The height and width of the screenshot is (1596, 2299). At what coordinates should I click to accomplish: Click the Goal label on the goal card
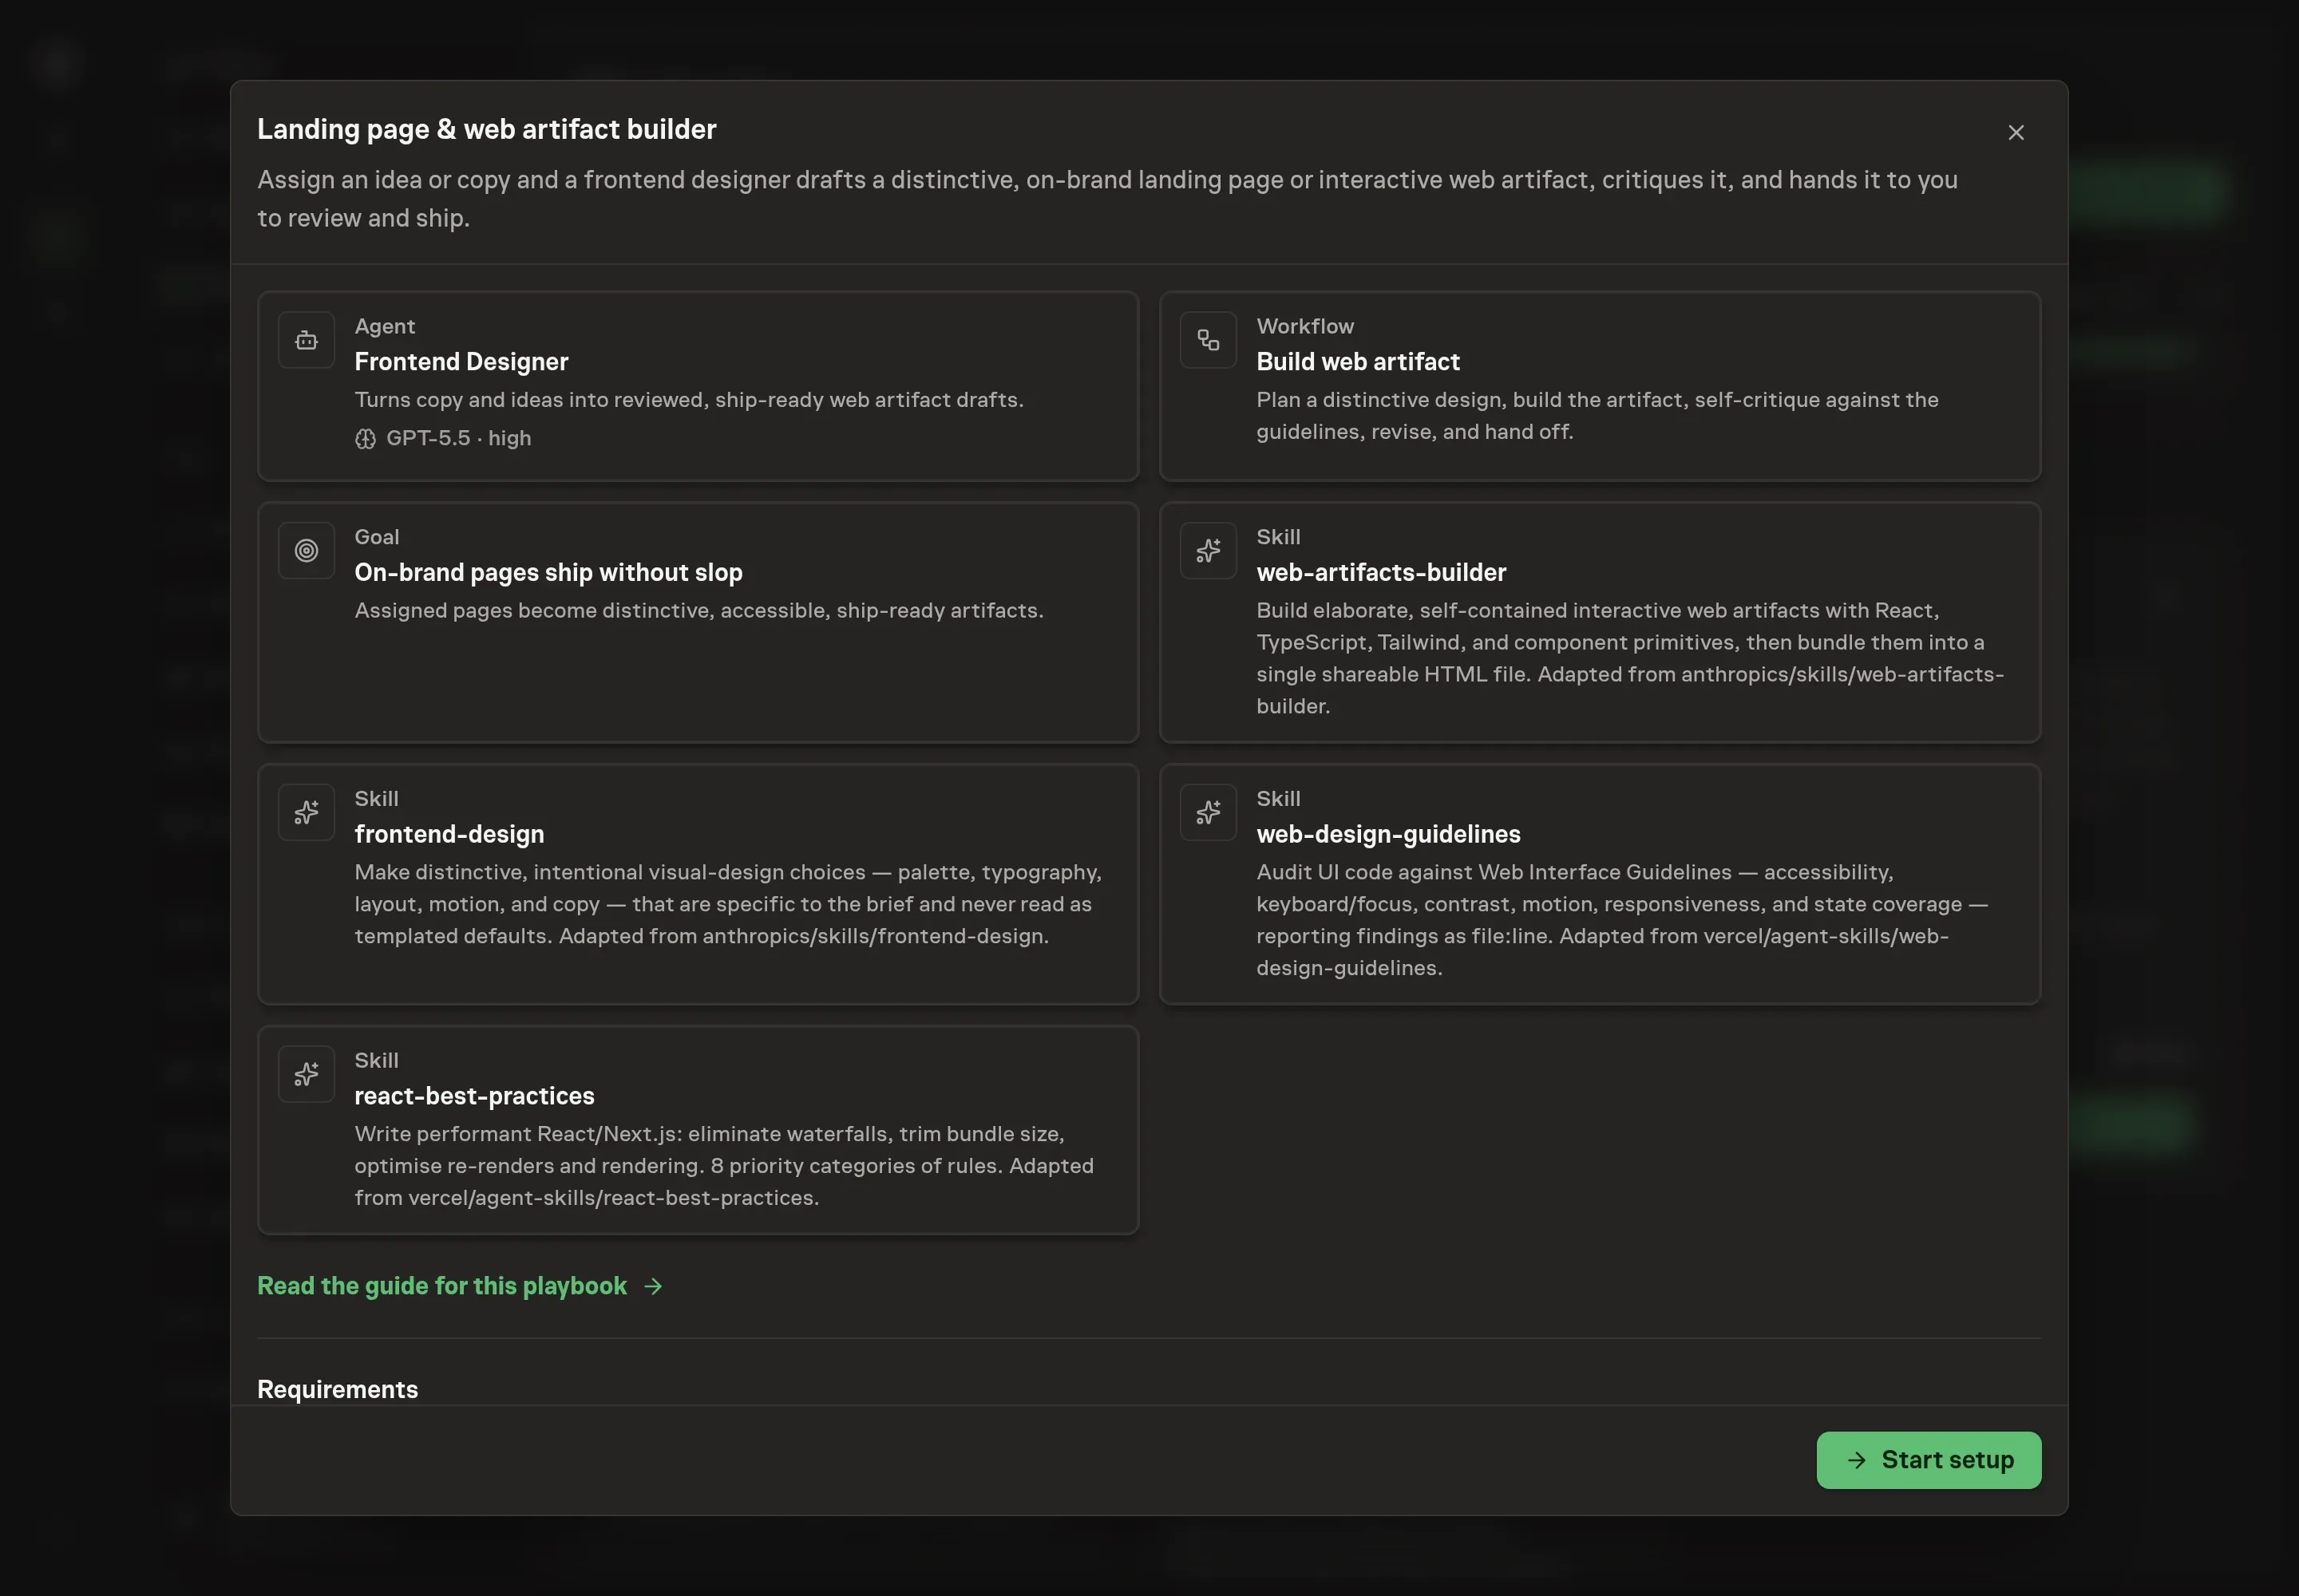point(376,537)
